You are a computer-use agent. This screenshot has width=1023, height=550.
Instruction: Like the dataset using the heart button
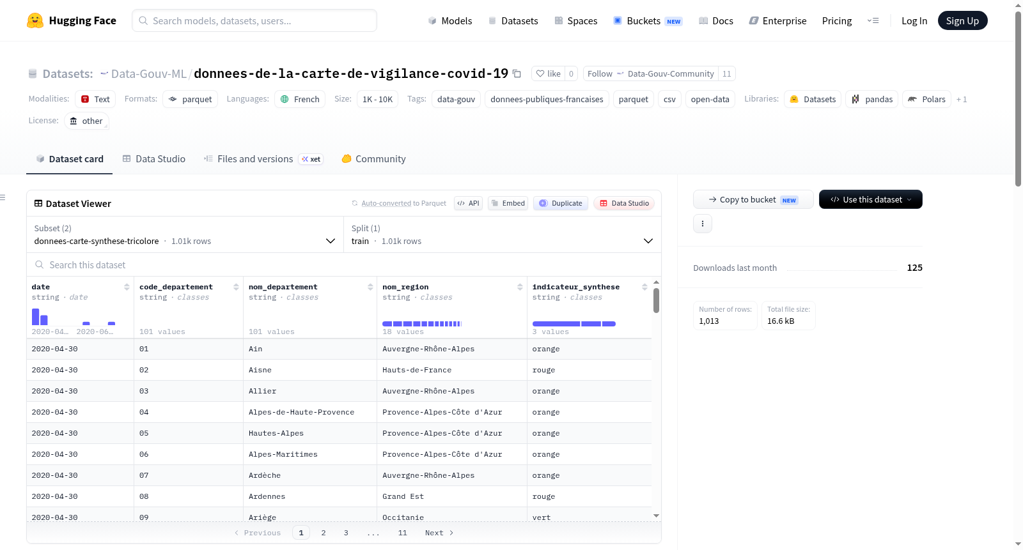[548, 74]
